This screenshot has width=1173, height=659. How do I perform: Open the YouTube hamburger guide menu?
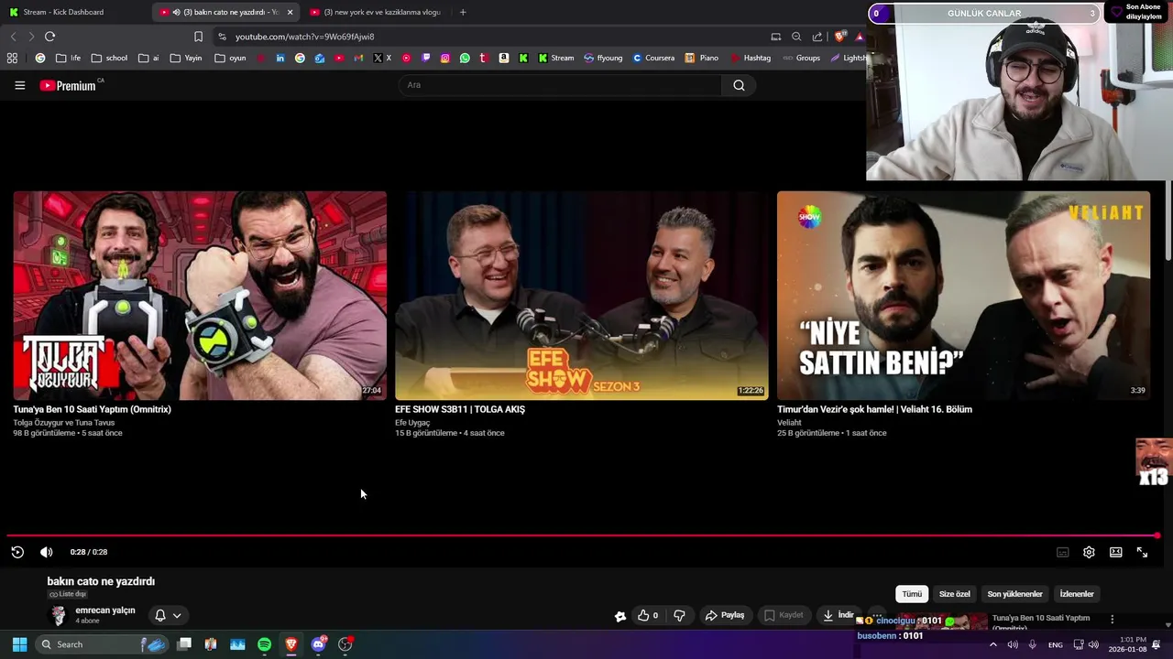pos(19,85)
